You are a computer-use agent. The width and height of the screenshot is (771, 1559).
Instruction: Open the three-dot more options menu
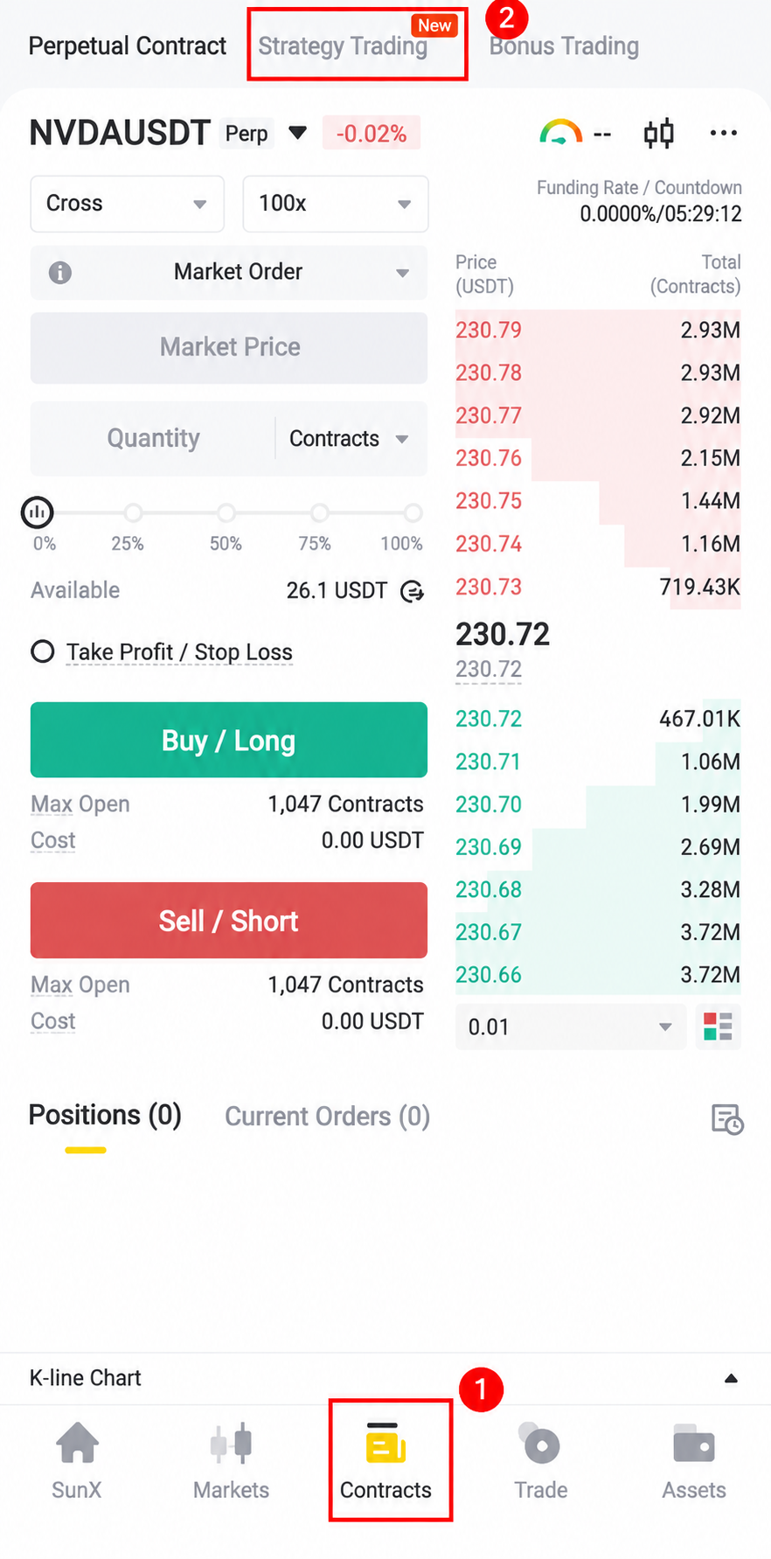click(x=724, y=133)
